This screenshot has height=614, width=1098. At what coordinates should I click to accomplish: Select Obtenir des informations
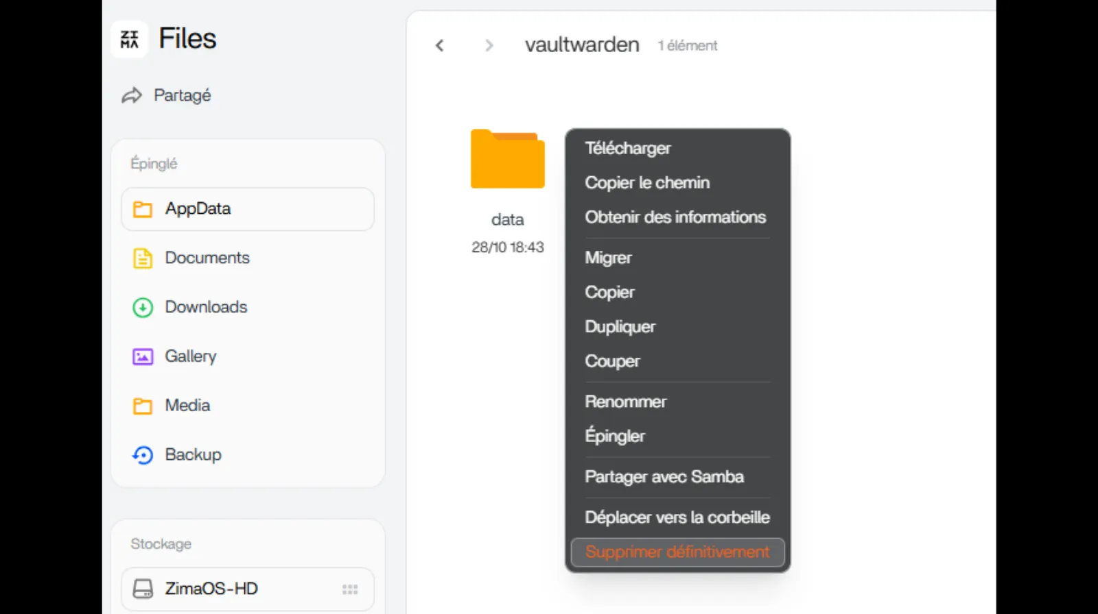click(x=675, y=217)
